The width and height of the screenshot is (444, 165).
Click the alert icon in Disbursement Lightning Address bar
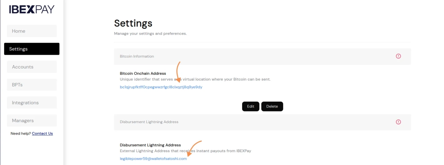[x=398, y=122]
